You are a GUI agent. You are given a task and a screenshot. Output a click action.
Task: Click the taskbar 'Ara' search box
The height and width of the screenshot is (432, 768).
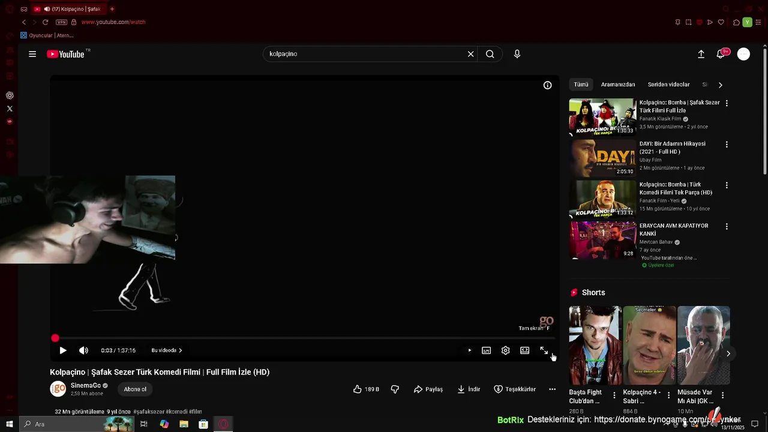(x=76, y=424)
